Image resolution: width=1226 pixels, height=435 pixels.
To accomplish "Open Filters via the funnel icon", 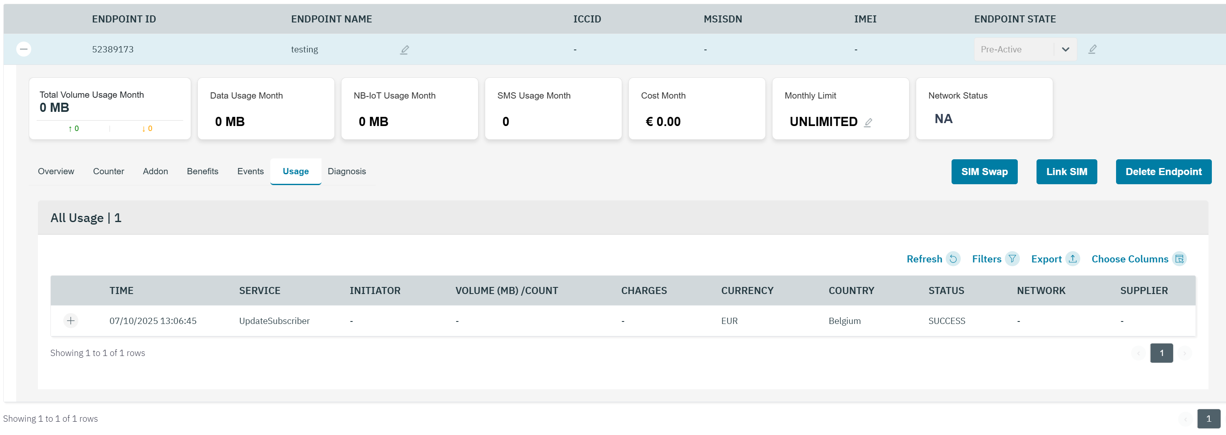I will (1012, 259).
